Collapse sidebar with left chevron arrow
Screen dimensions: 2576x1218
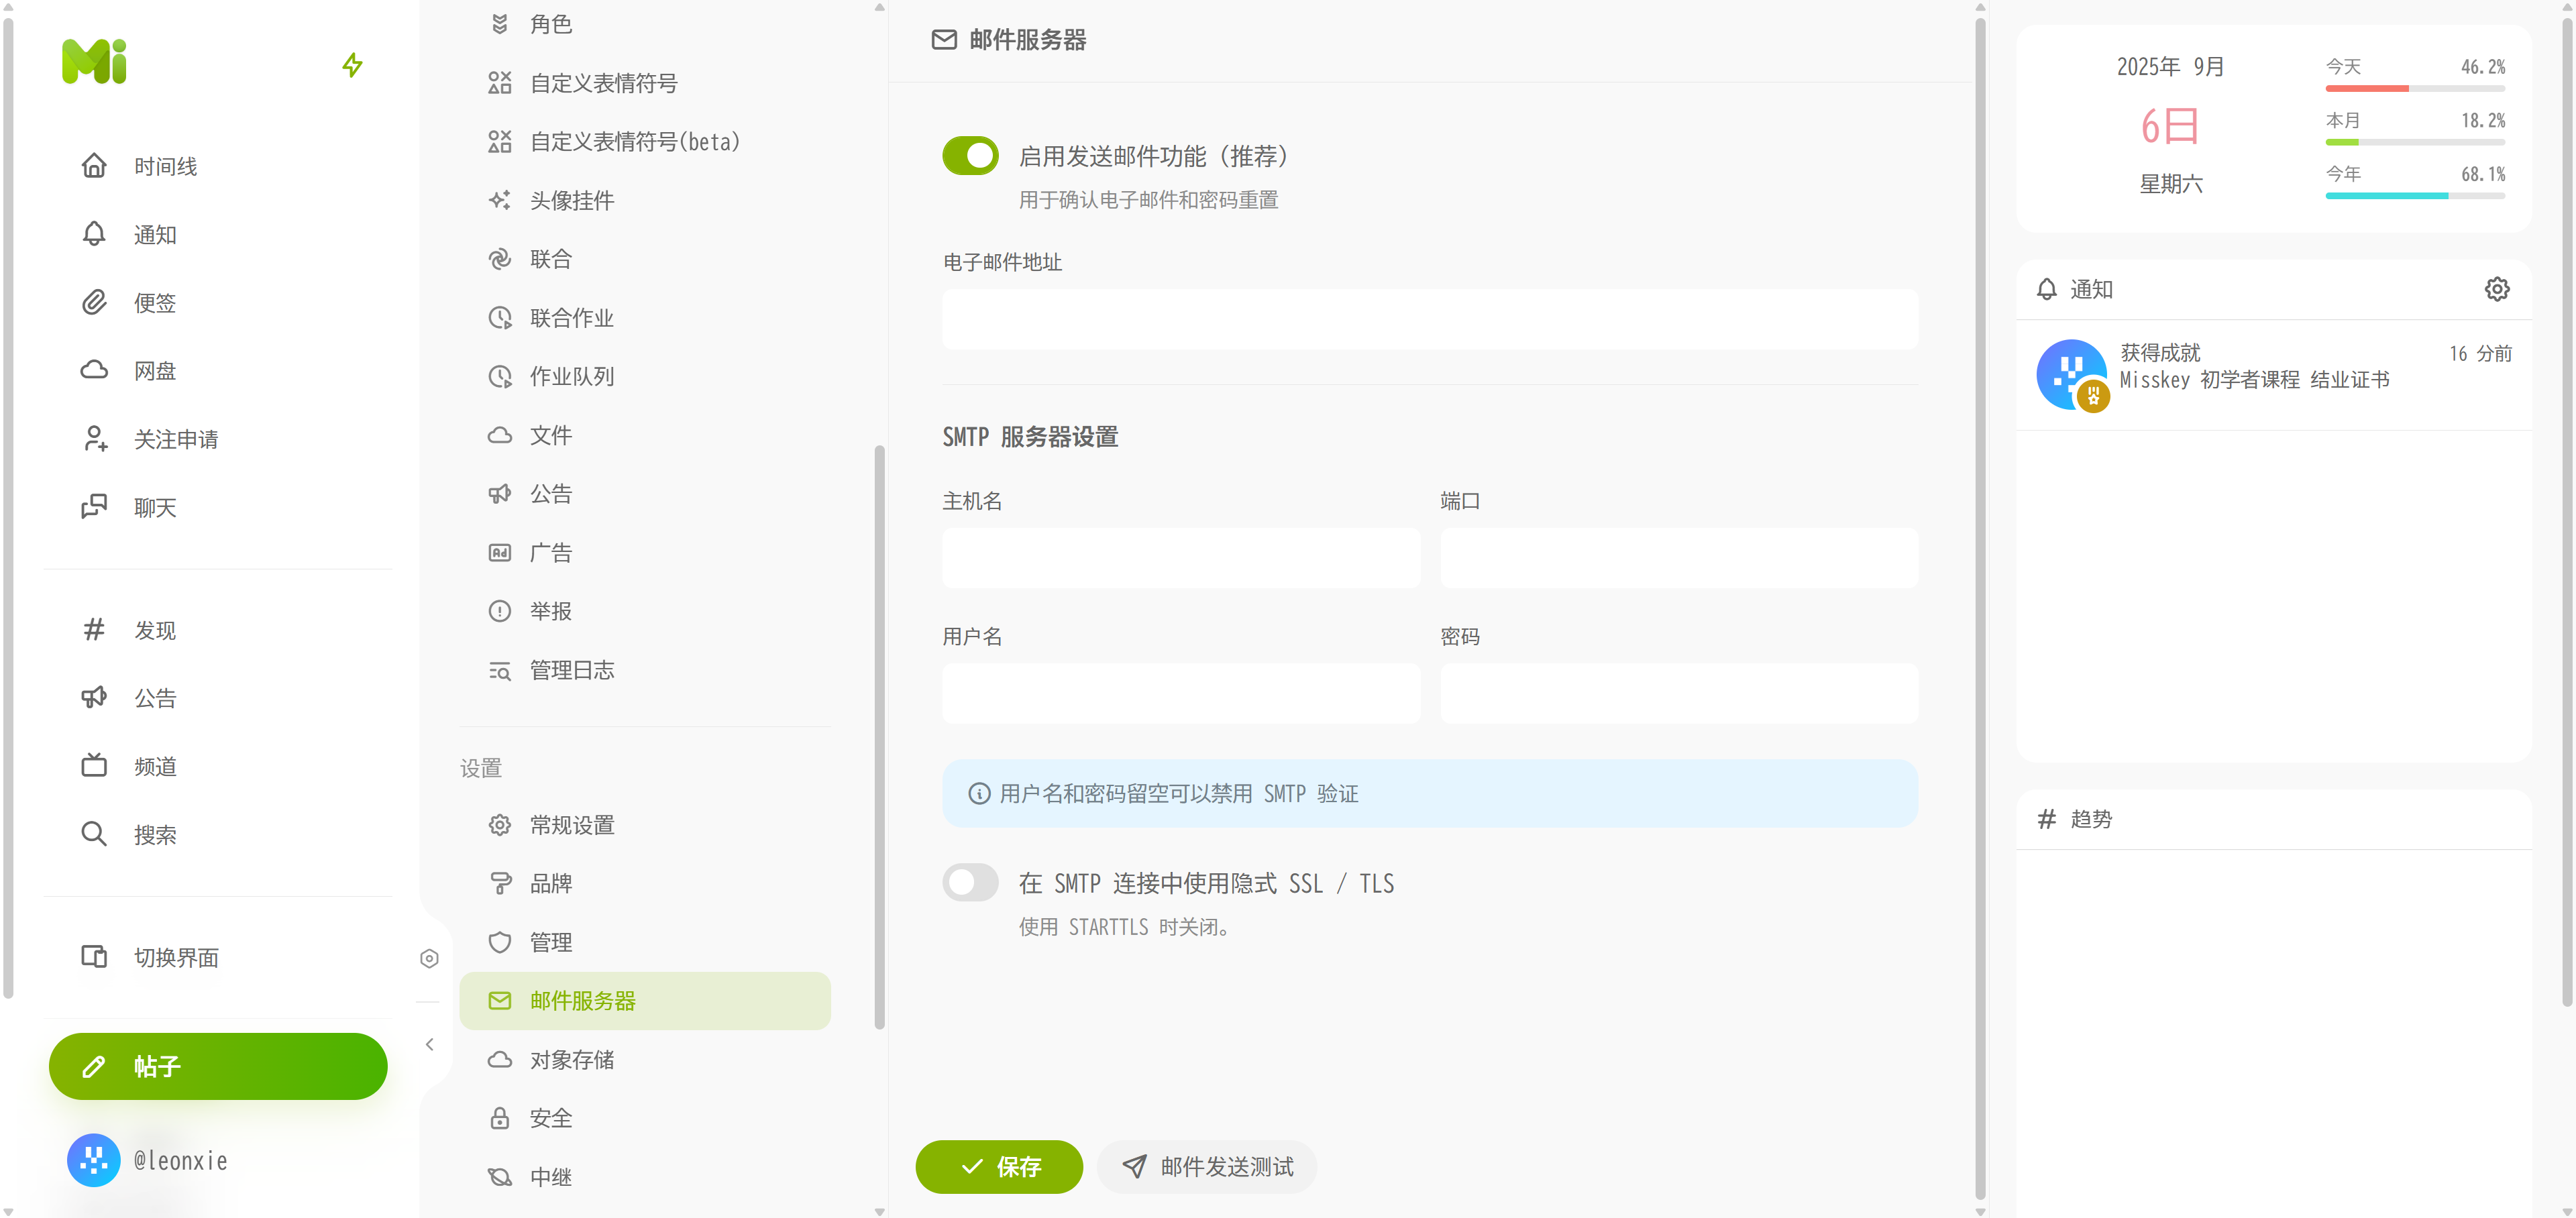(429, 1044)
